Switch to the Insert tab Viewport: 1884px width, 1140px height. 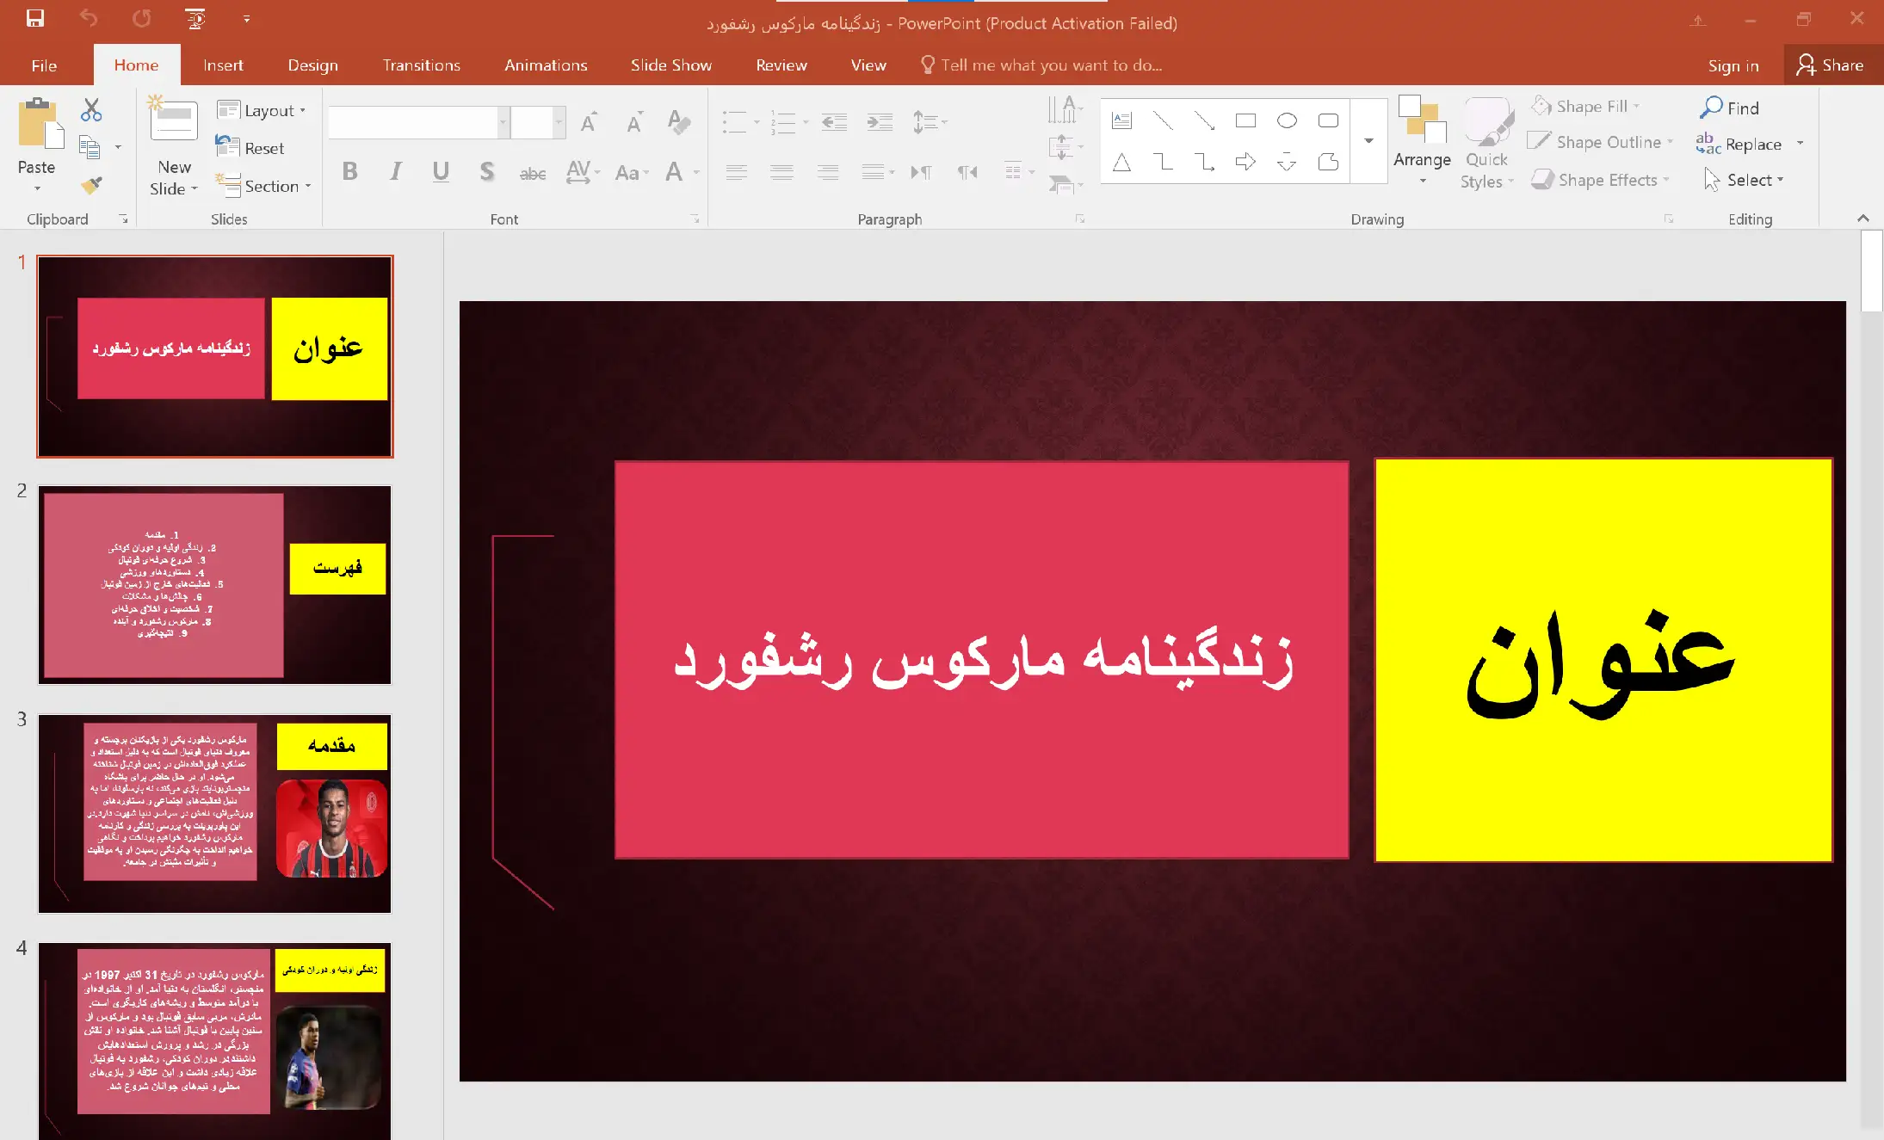(223, 65)
